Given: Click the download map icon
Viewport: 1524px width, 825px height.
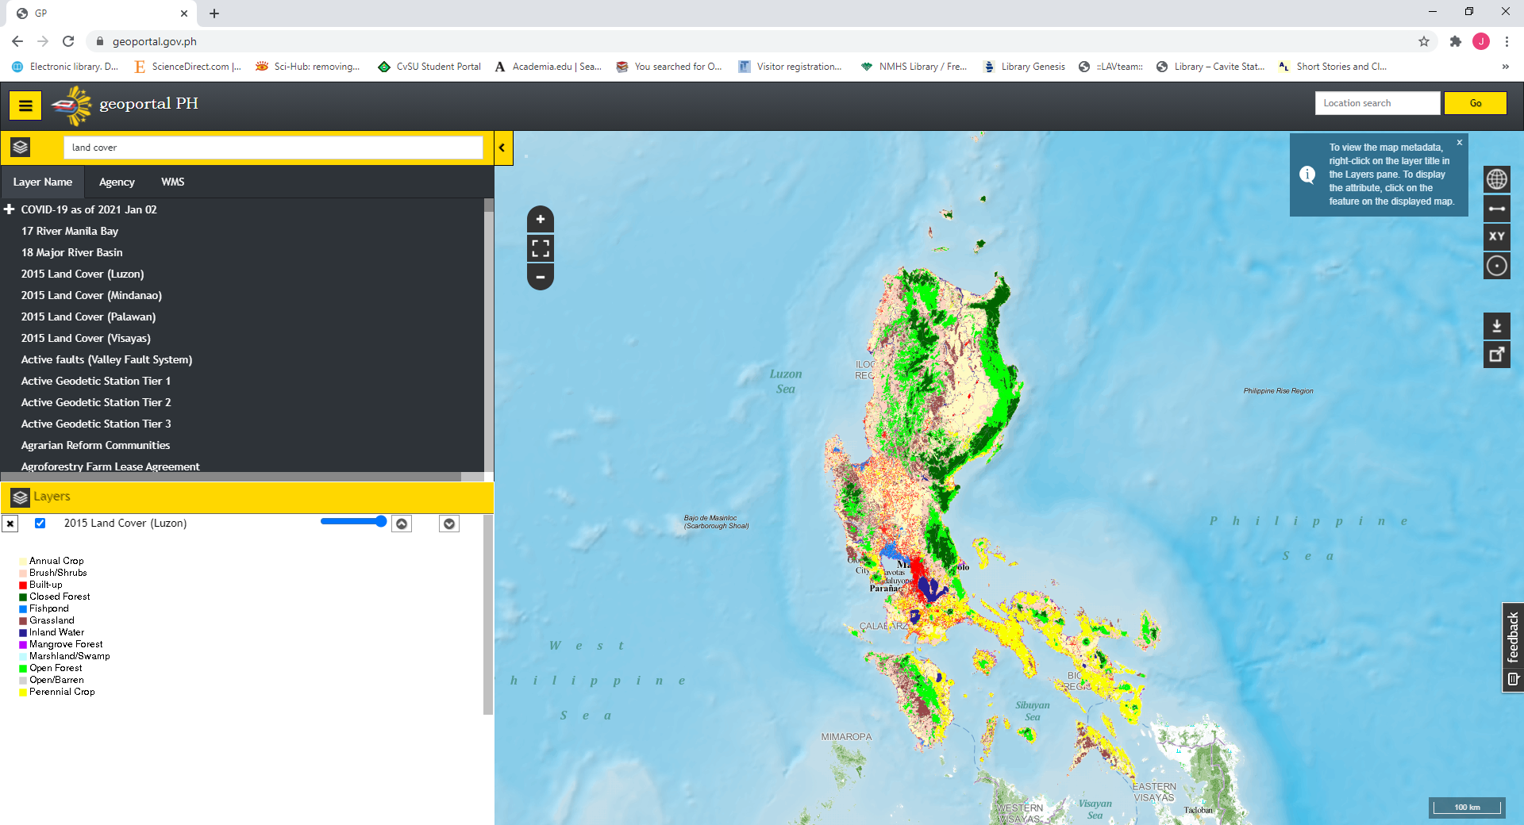Looking at the screenshot, I should tap(1497, 326).
